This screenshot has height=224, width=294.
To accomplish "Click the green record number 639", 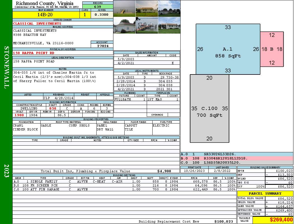I will 98,6.
